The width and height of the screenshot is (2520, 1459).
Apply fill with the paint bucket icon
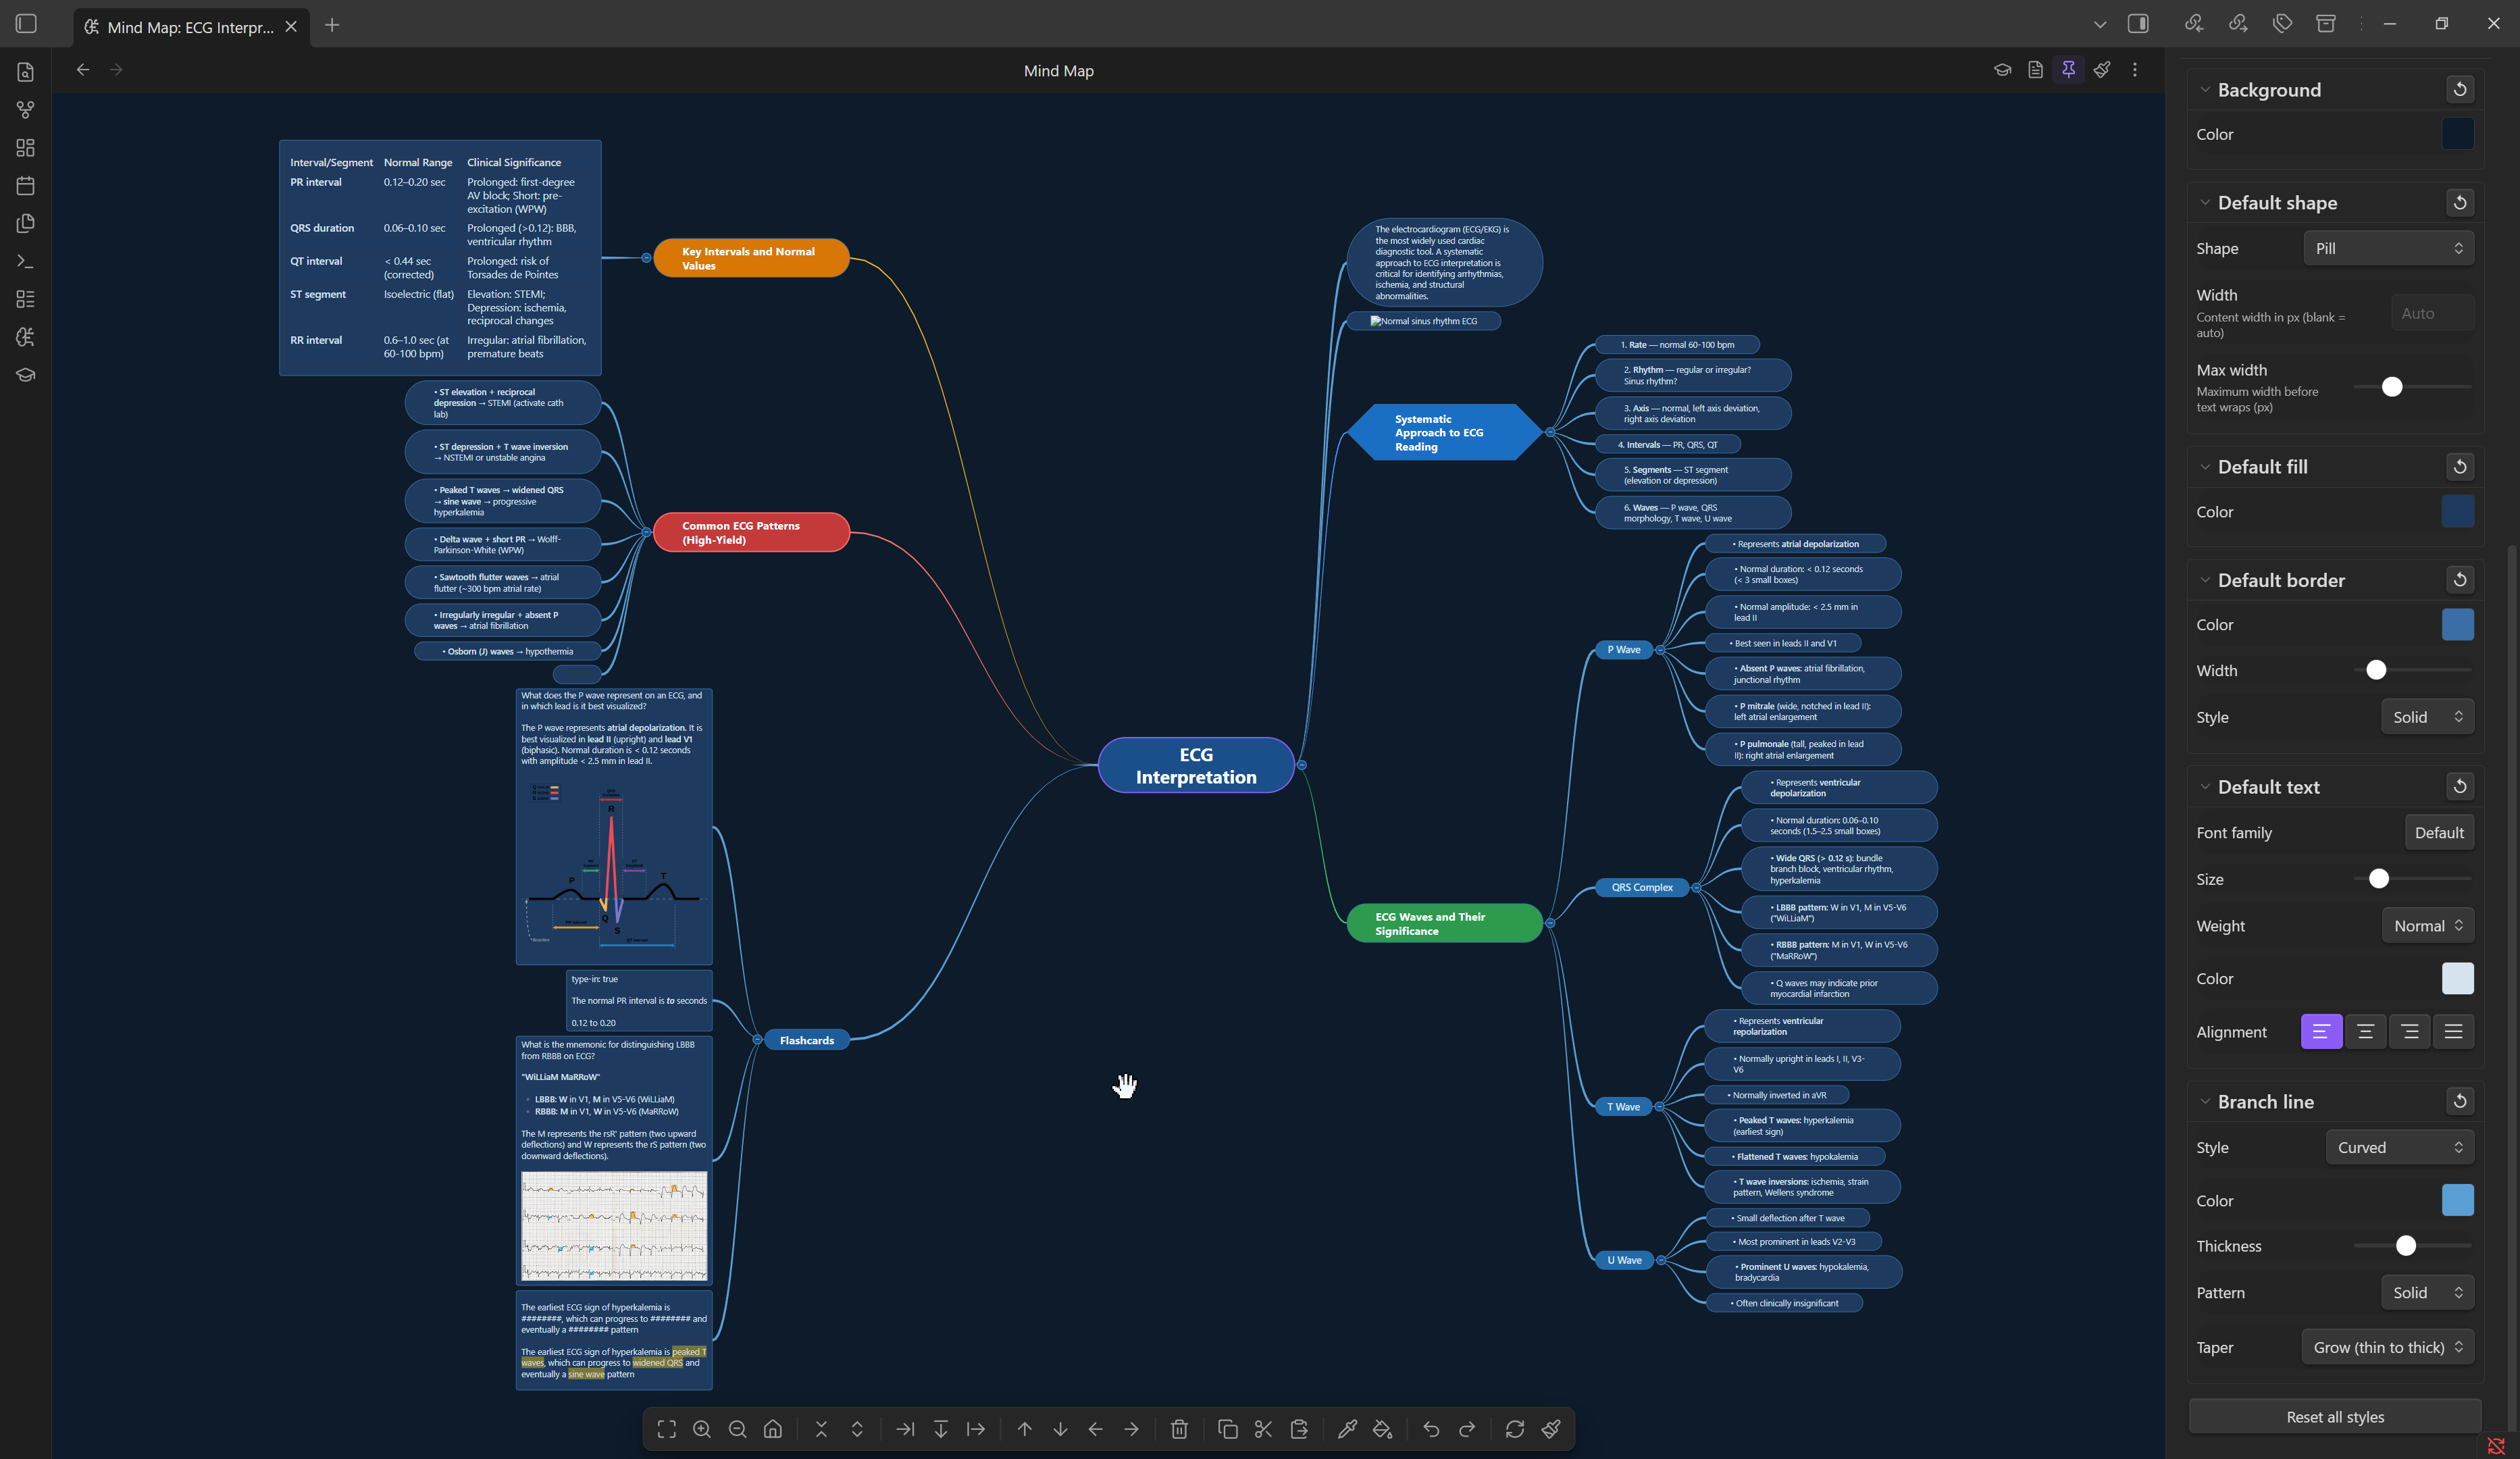pos(1383,1429)
